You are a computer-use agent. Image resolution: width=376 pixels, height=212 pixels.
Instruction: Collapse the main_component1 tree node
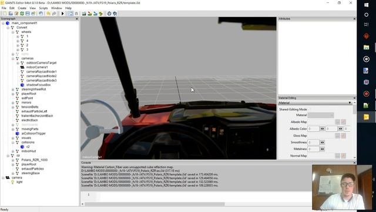pos(3,24)
